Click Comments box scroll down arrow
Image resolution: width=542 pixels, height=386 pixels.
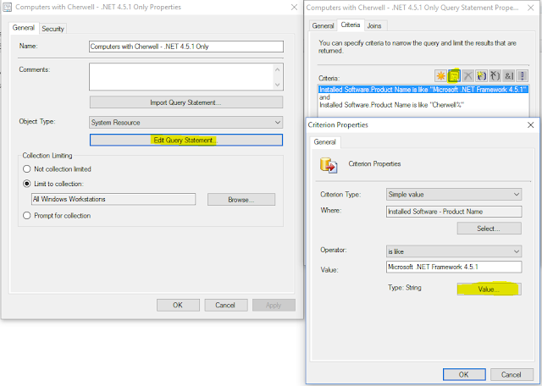[277, 84]
